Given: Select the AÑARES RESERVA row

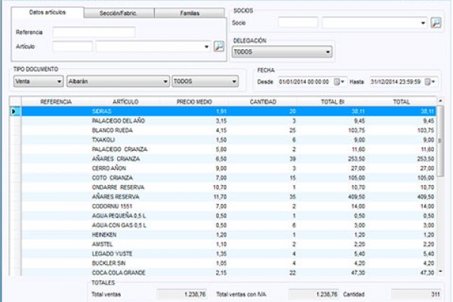Looking at the screenshot, I should click(x=229, y=197).
